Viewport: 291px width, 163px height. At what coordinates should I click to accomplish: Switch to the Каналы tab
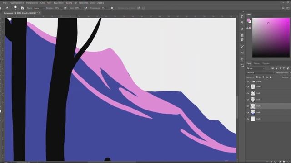point(256,63)
